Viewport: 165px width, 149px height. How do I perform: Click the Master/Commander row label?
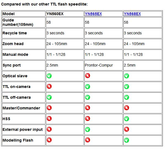pos(21,108)
